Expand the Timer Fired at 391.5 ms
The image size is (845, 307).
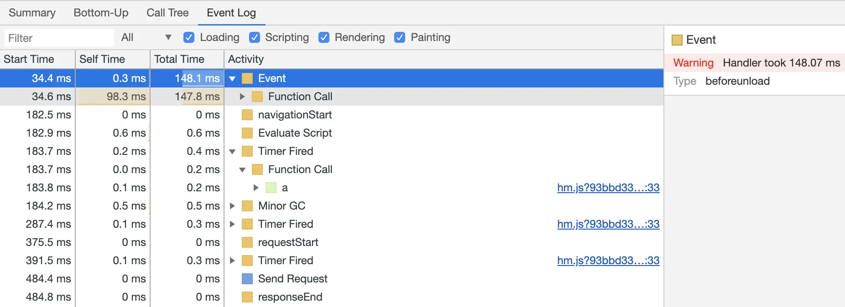pyautogui.click(x=232, y=261)
